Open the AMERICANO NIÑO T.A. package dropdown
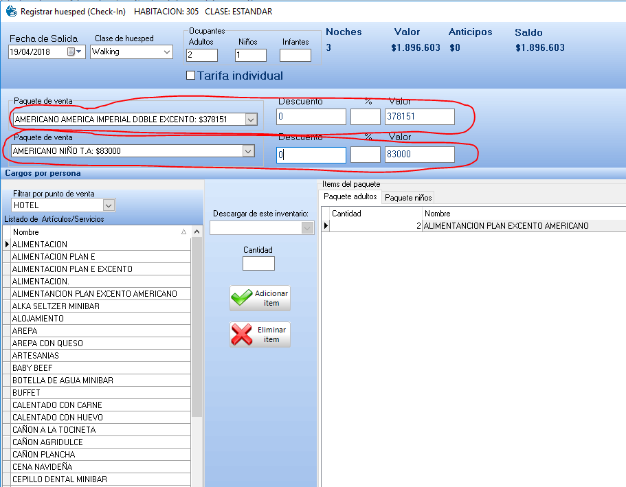The image size is (626, 487). pos(248,150)
